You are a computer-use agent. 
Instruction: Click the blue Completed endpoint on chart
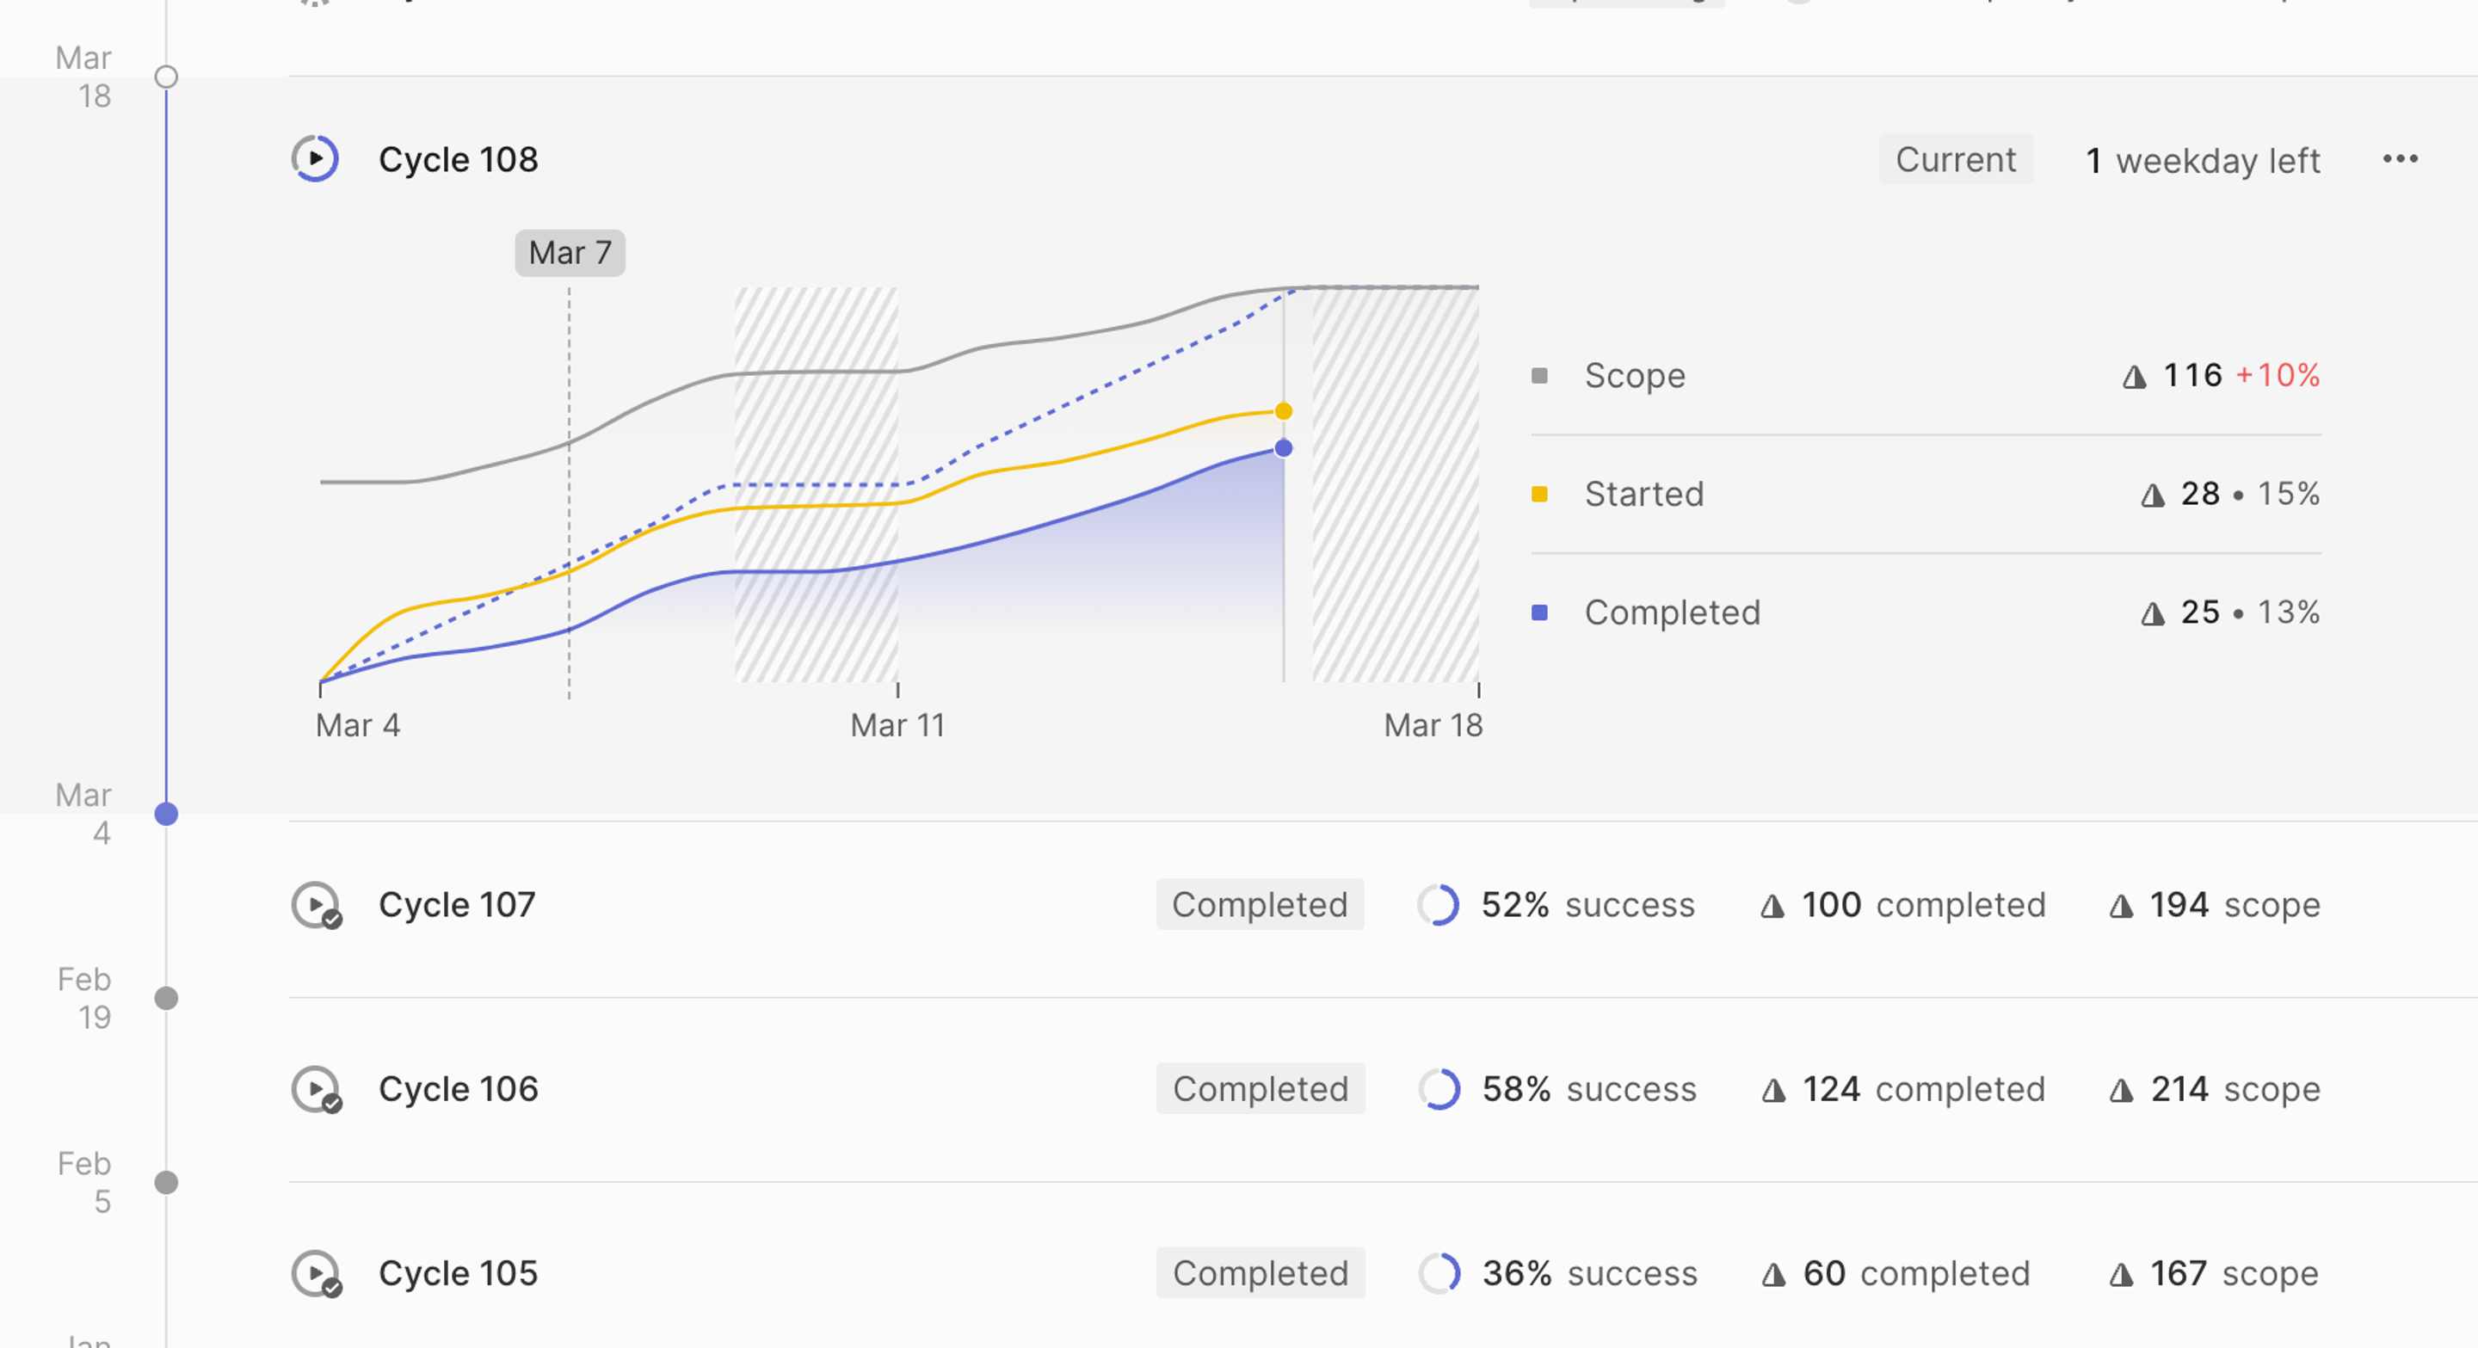pyautogui.click(x=1283, y=448)
